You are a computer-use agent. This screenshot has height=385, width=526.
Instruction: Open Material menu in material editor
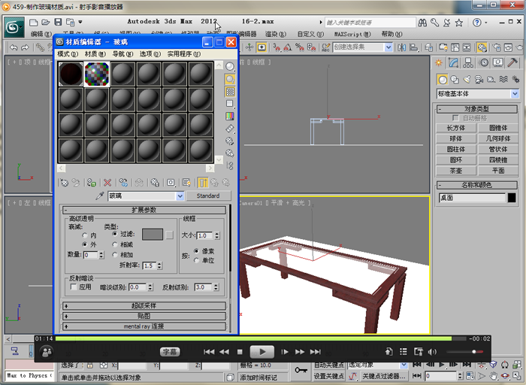click(95, 54)
